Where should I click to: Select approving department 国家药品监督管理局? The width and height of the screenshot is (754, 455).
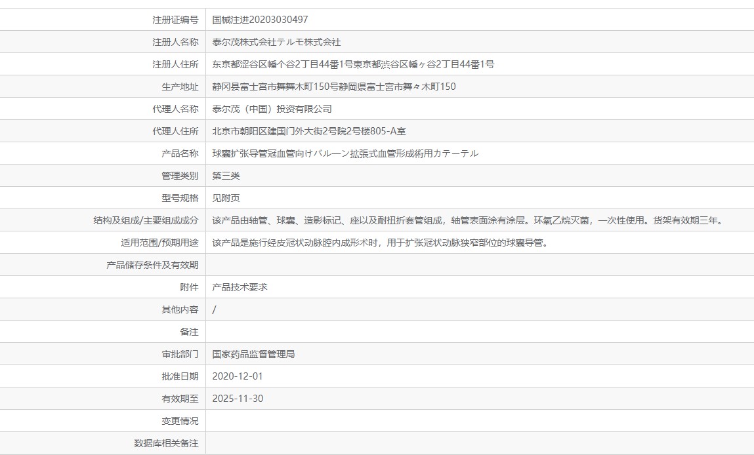tap(253, 354)
